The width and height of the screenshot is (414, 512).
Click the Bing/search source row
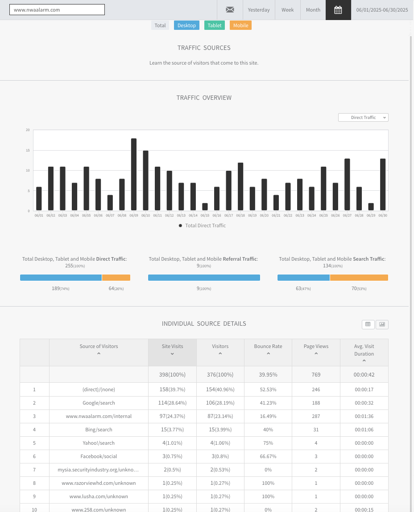(x=204, y=430)
